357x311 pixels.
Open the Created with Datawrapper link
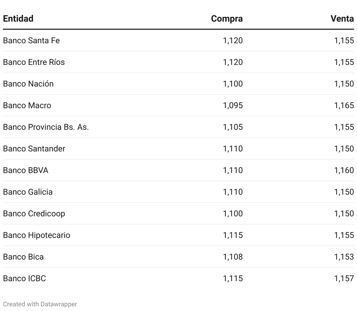point(40,304)
